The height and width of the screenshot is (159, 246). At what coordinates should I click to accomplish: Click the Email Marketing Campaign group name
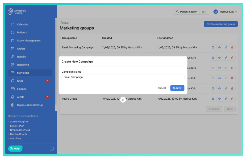(78, 47)
